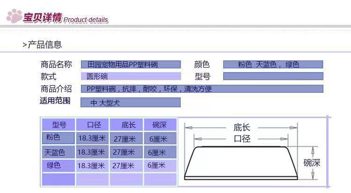Image resolution: width=351 pixels, height=193 pixels.
Task: Select the 天蓝色 row label cell
Action: [x=58, y=152]
